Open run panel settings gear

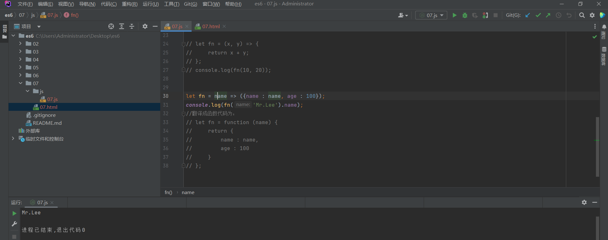pos(584,202)
